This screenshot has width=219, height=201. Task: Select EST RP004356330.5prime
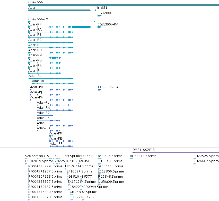pyautogui.click(x=45, y=192)
